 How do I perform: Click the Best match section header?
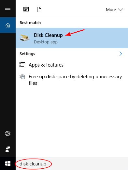30,23
